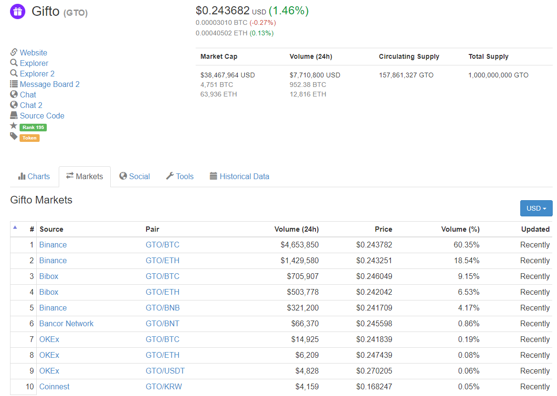Image resolution: width=557 pixels, height=396 pixels.
Task: Open the Chat 2 link
Action: point(31,105)
